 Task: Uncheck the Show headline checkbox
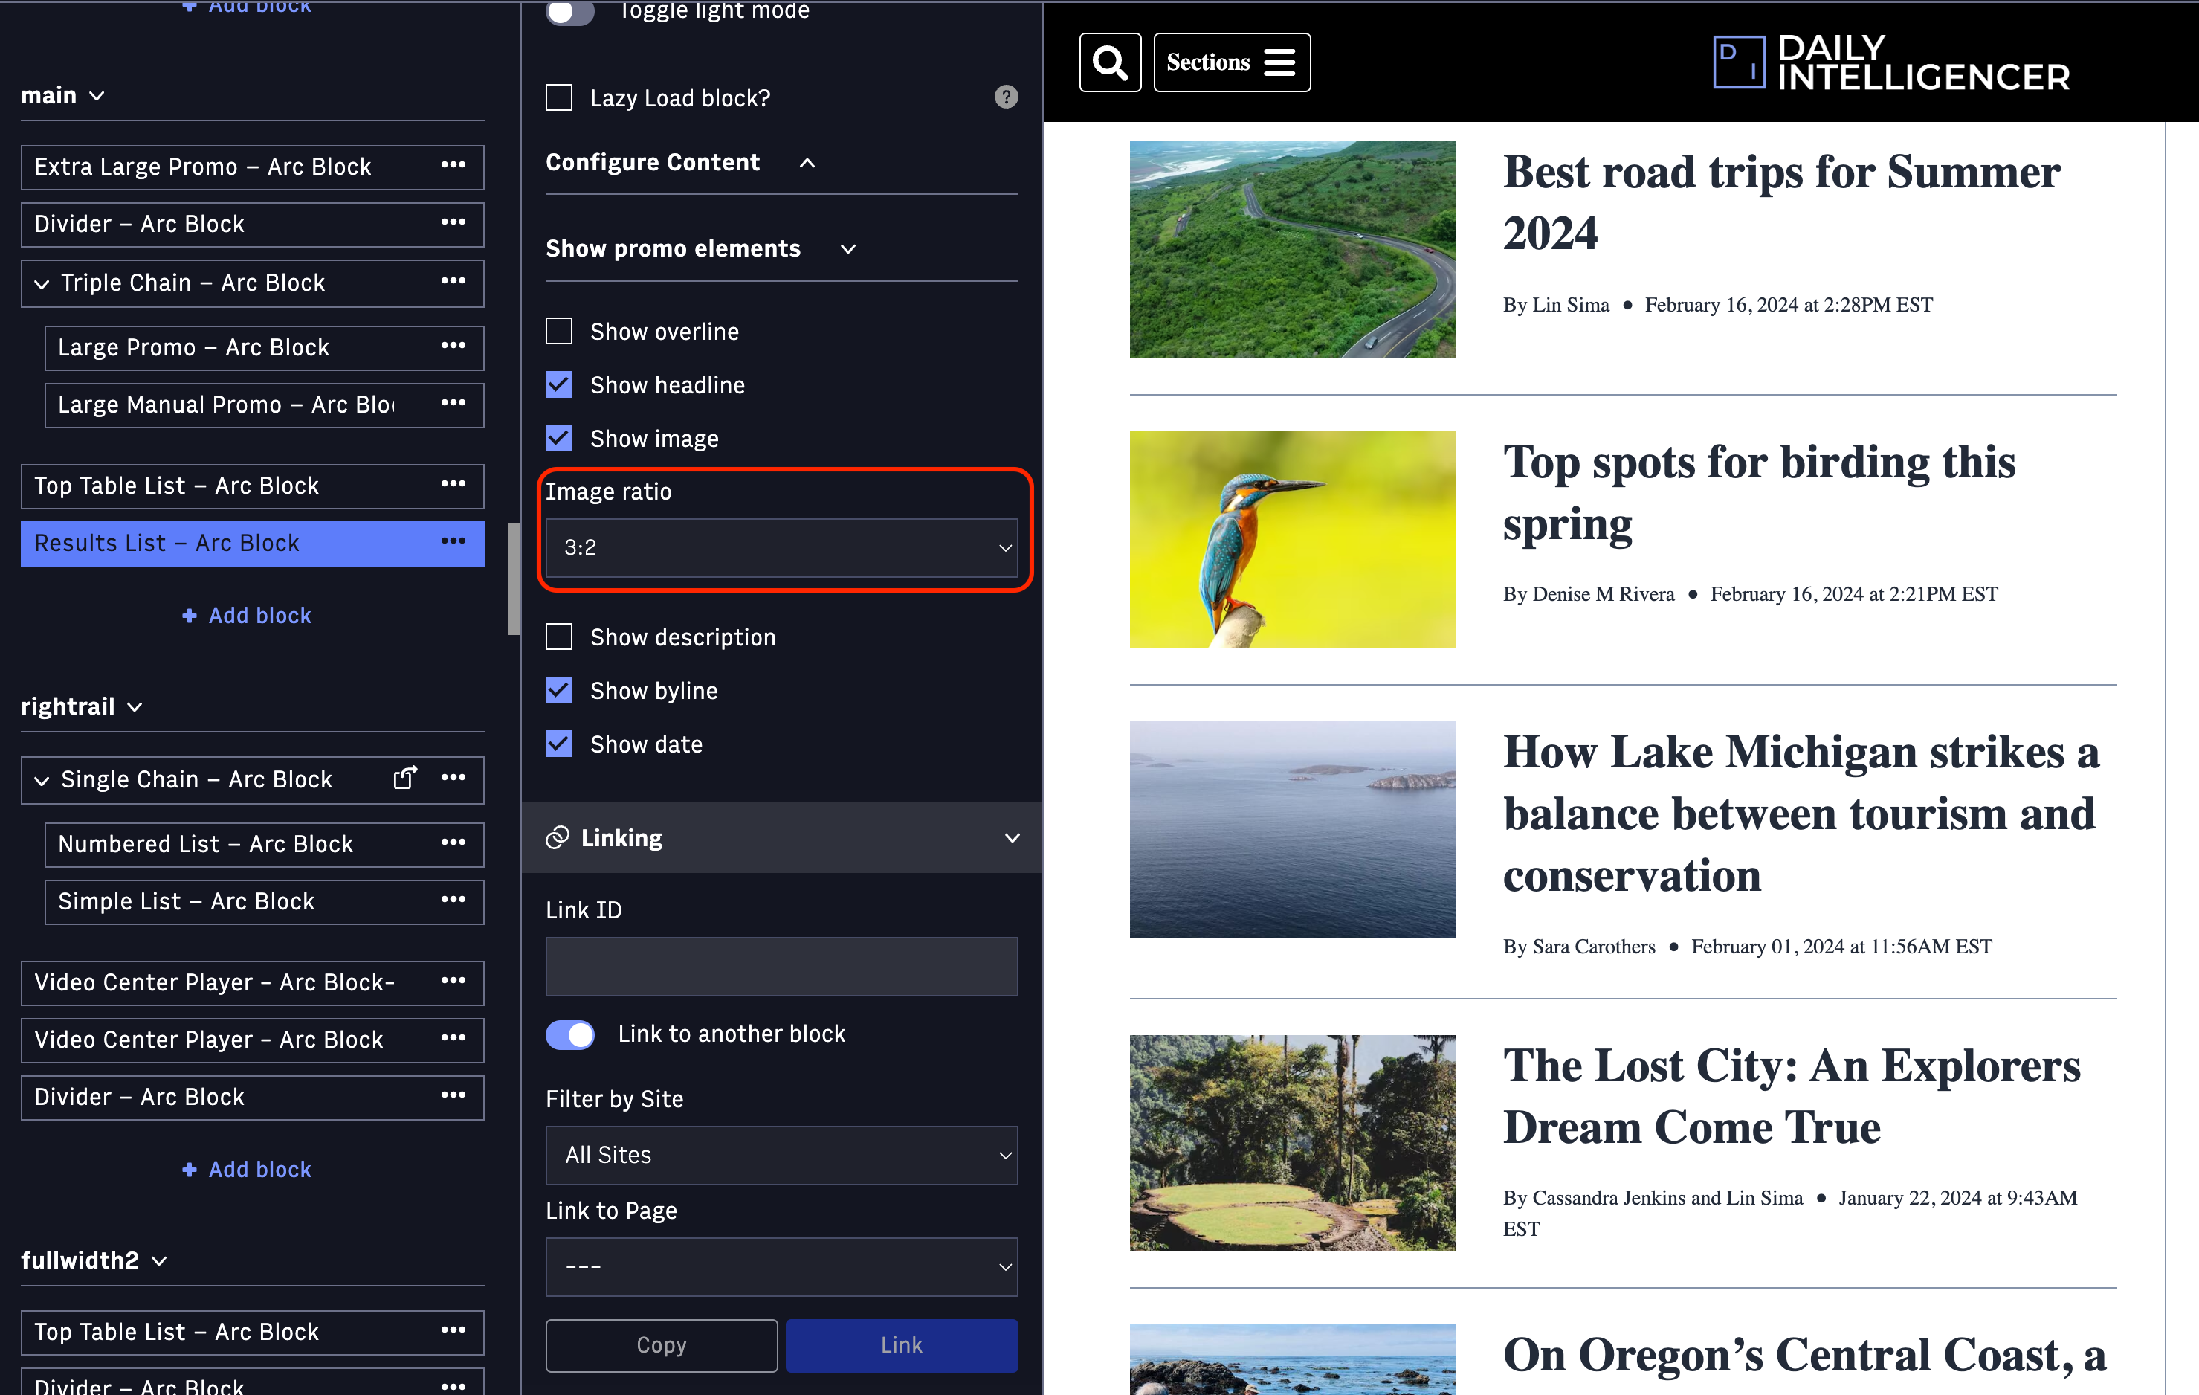coord(559,384)
